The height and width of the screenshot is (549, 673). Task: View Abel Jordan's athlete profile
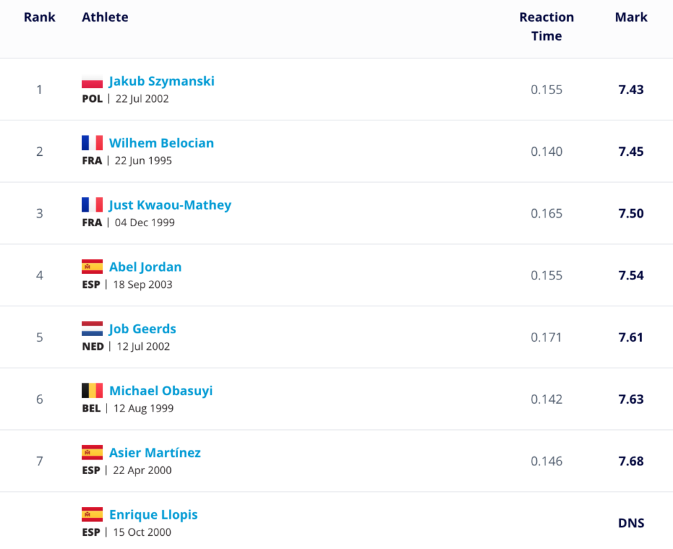coord(145,267)
